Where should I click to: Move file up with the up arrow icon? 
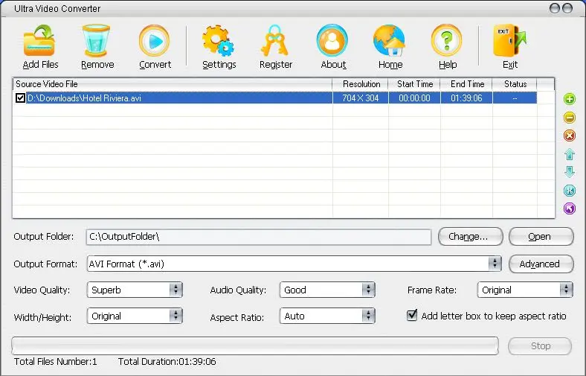coord(569,154)
